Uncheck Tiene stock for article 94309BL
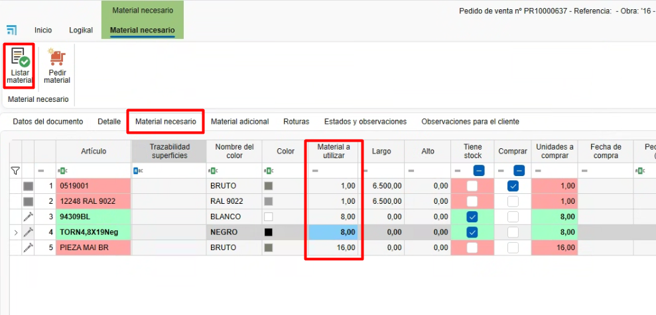Screen dimensions: 656x315 point(472,217)
